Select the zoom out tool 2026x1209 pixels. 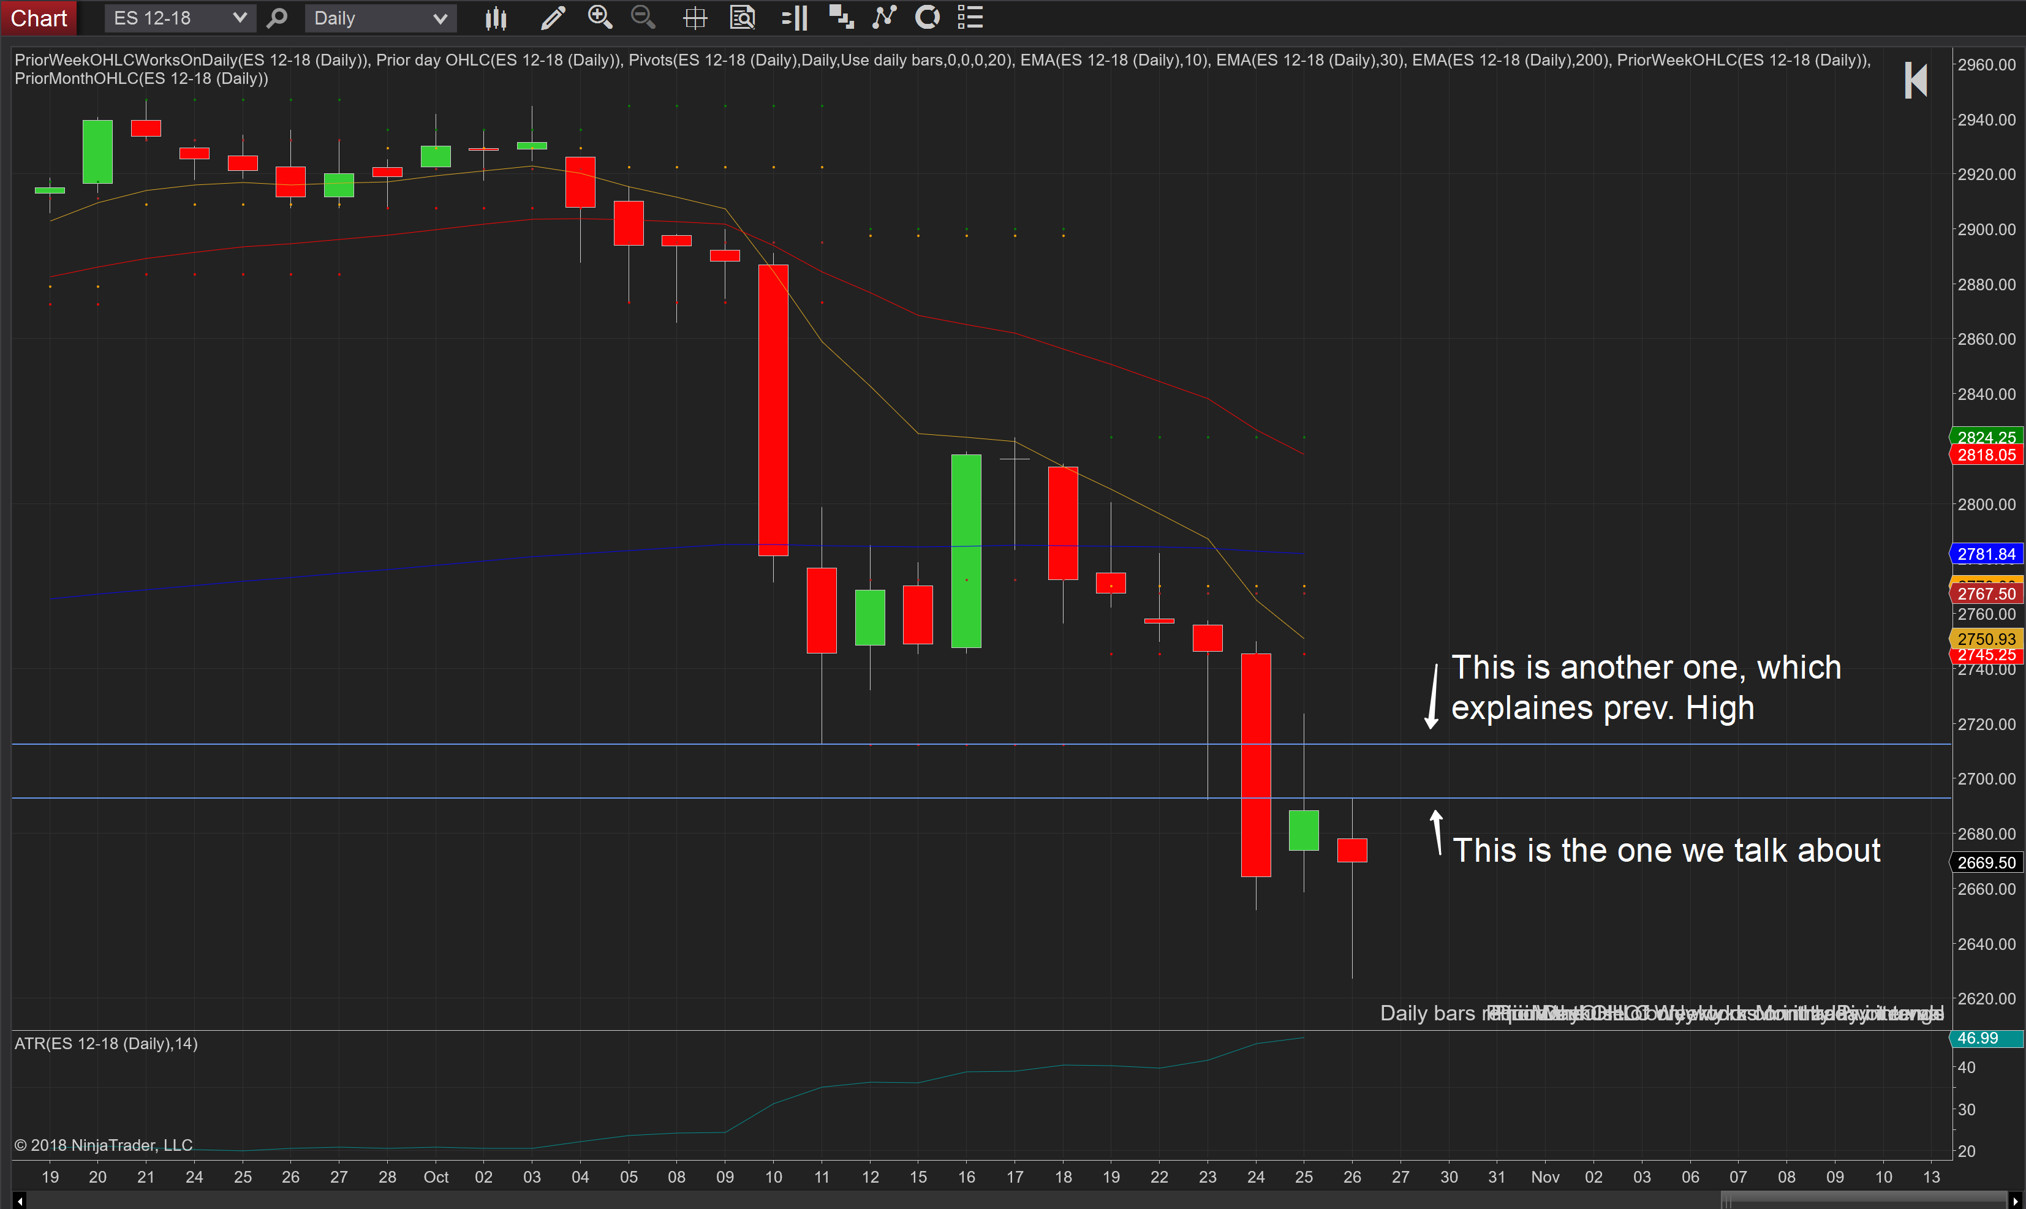(x=643, y=17)
